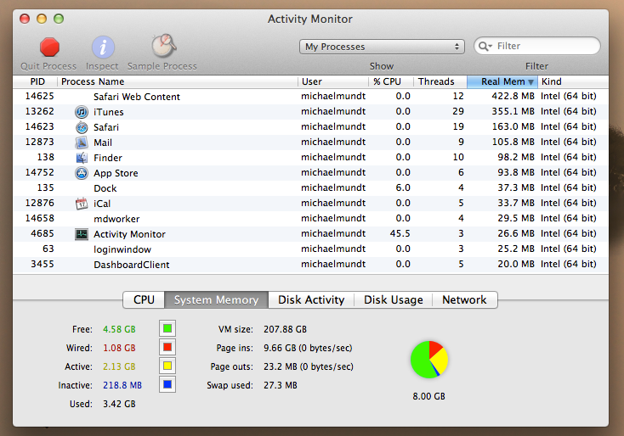This screenshot has width=624, height=436.
Task: Click the memory usage pie chart
Action: (x=429, y=360)
